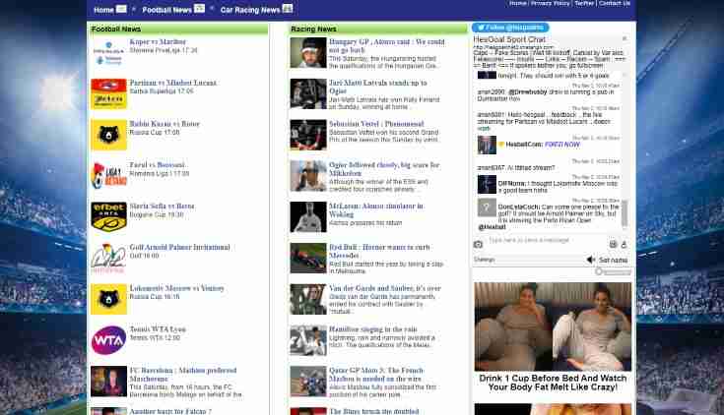Click Qatar GP Moto 3 thumbnail
The image size is (724, 415).
(308, 381)
